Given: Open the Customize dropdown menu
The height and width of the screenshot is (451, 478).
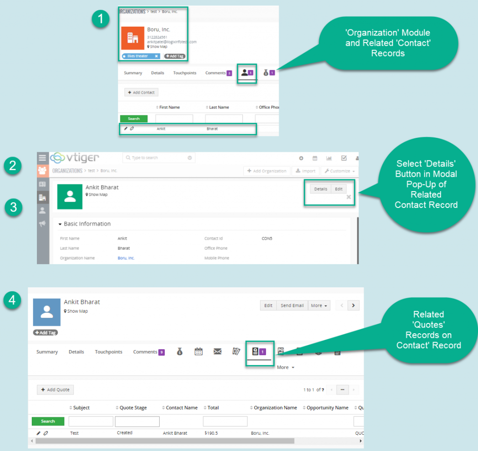Looking at the screenshot, I should pyautogui.click(x=339, y=171).
